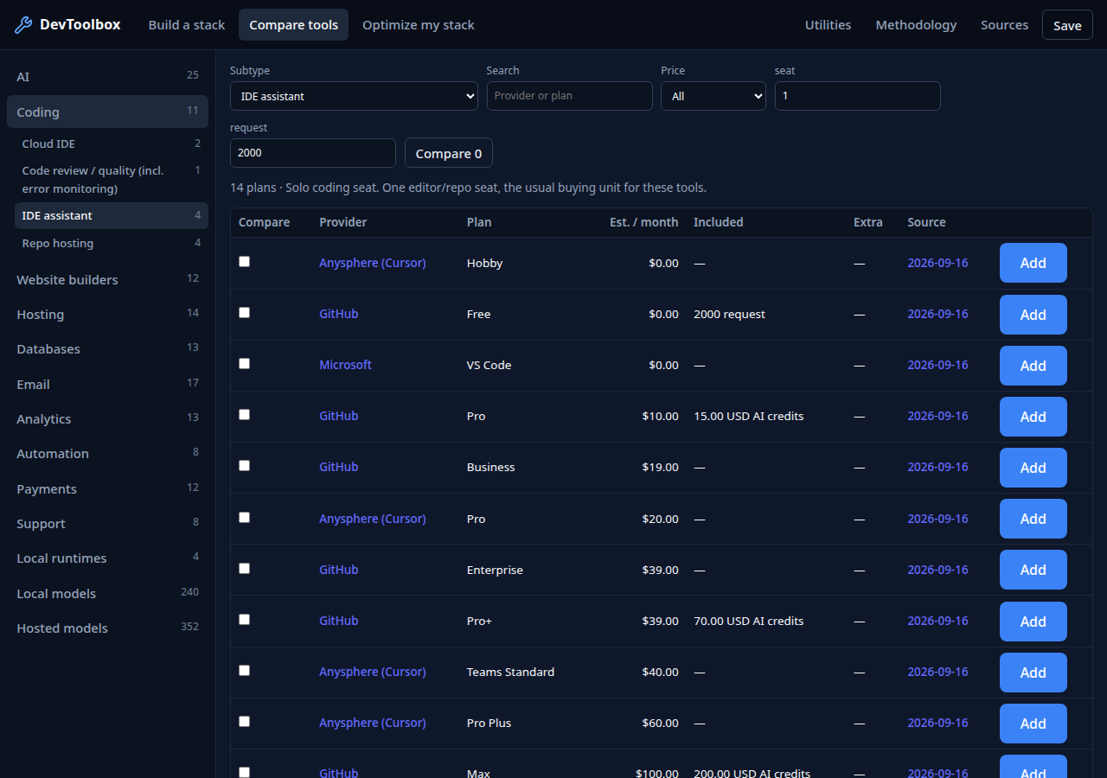1107x778 pixels.
Task: Open Utilities in the top menu
Action: pos(829,25)
